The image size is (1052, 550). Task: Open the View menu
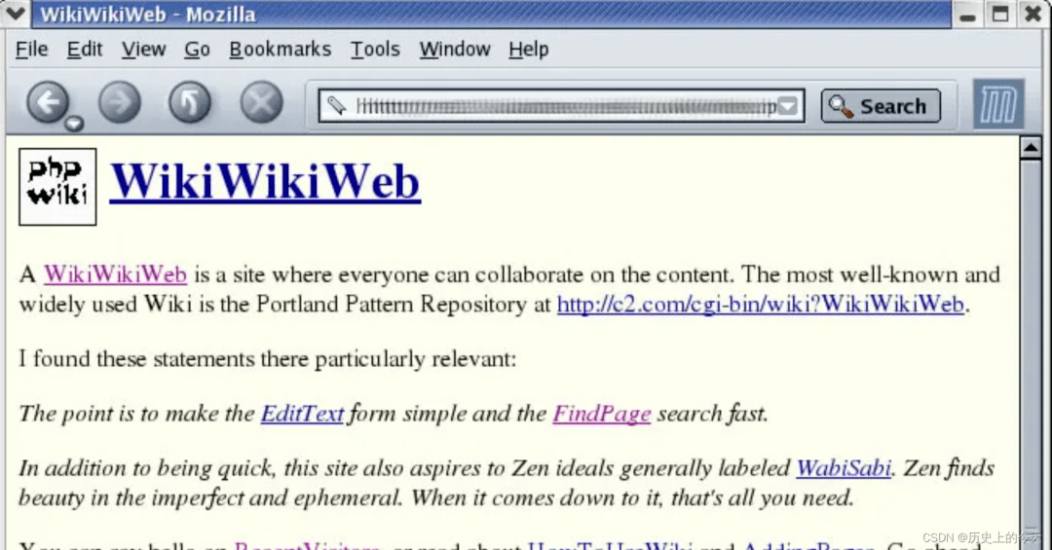pos(143,49)
